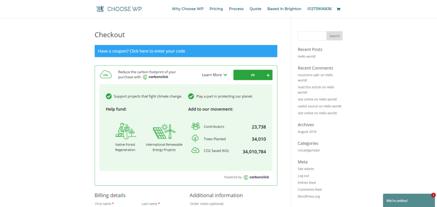Add the £2 carbon offset contribution
The width and height of the screenshot is (437, 207).
[253, 75]
